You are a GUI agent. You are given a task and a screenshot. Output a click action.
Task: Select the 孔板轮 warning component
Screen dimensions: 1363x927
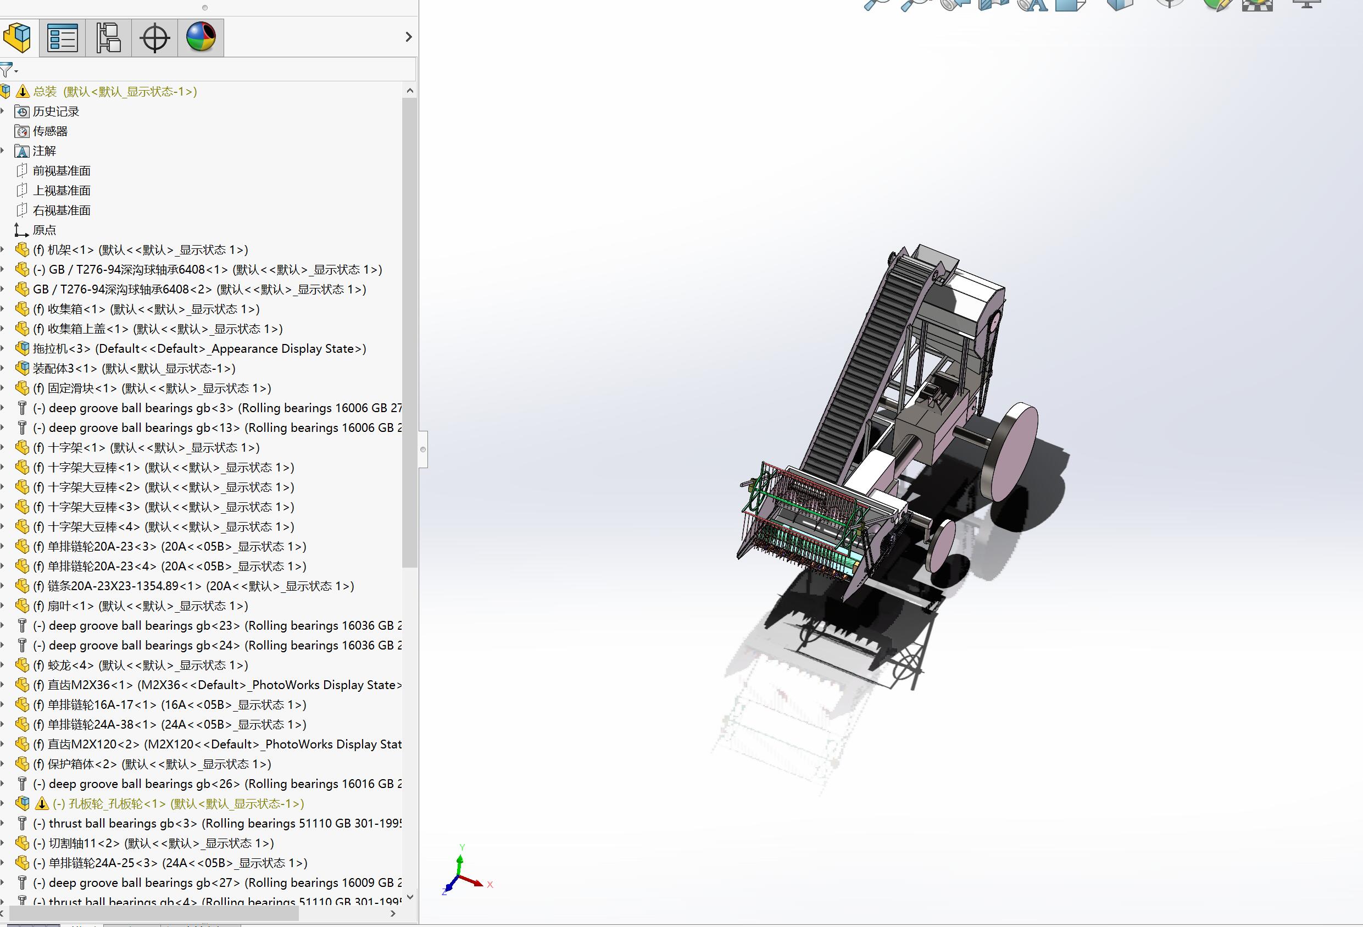coord(177,803)
